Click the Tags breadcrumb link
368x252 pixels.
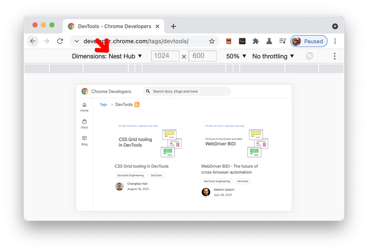click(x=103, y=104)
